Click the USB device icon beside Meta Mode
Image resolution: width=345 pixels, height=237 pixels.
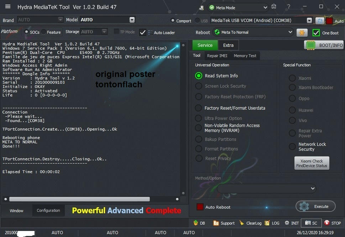pos(201,8)
